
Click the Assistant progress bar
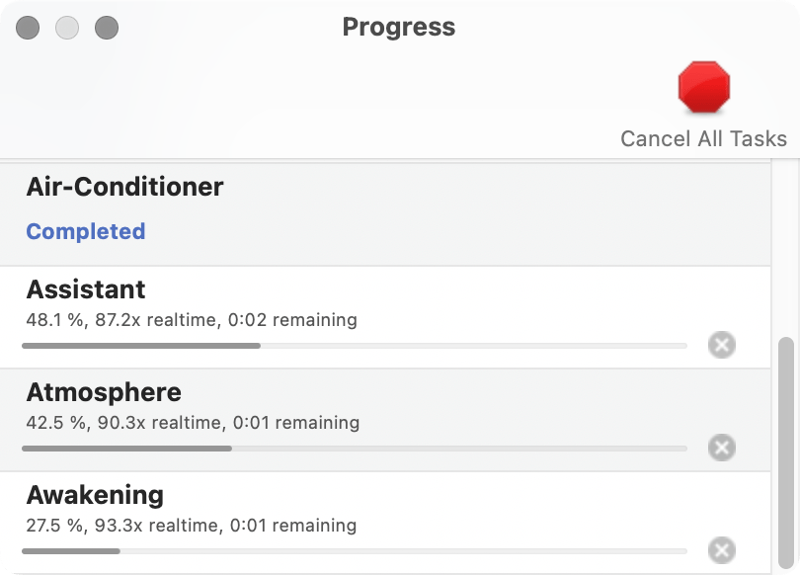click(354, 346)
